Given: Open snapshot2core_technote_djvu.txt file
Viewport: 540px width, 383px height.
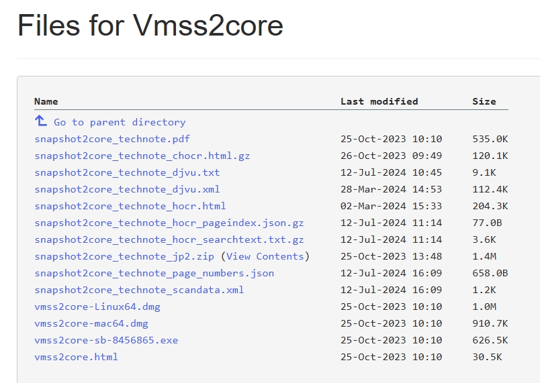Looking at the screenshot, I should (127, 172).
